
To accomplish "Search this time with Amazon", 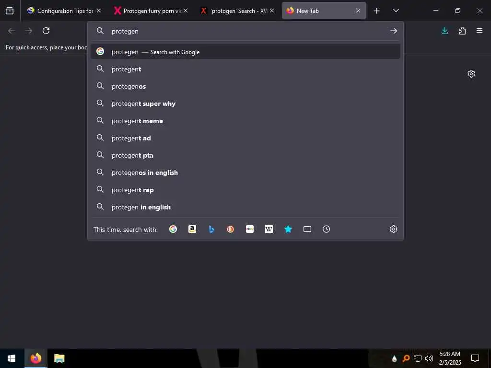I will click(192, 229).
